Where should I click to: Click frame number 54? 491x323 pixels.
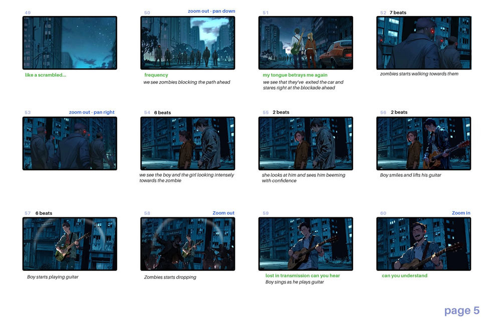coord(147,112)
